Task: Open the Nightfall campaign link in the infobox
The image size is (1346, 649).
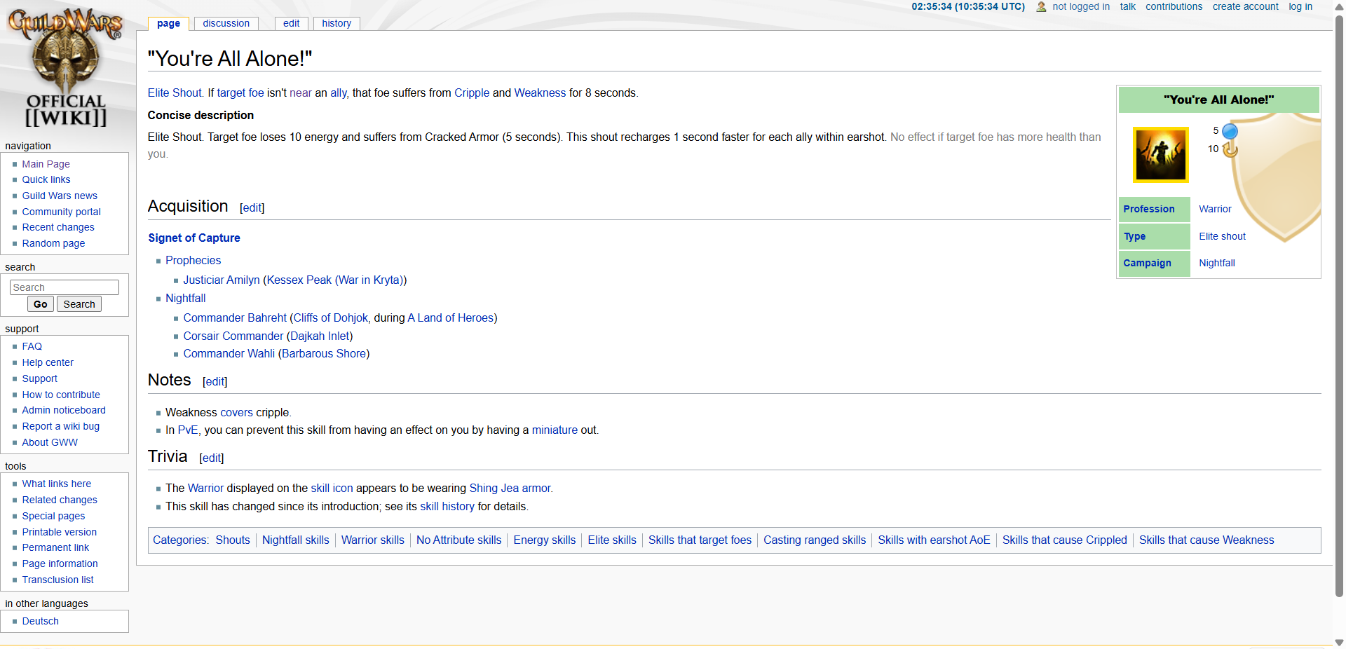Action: point(1217,263)
